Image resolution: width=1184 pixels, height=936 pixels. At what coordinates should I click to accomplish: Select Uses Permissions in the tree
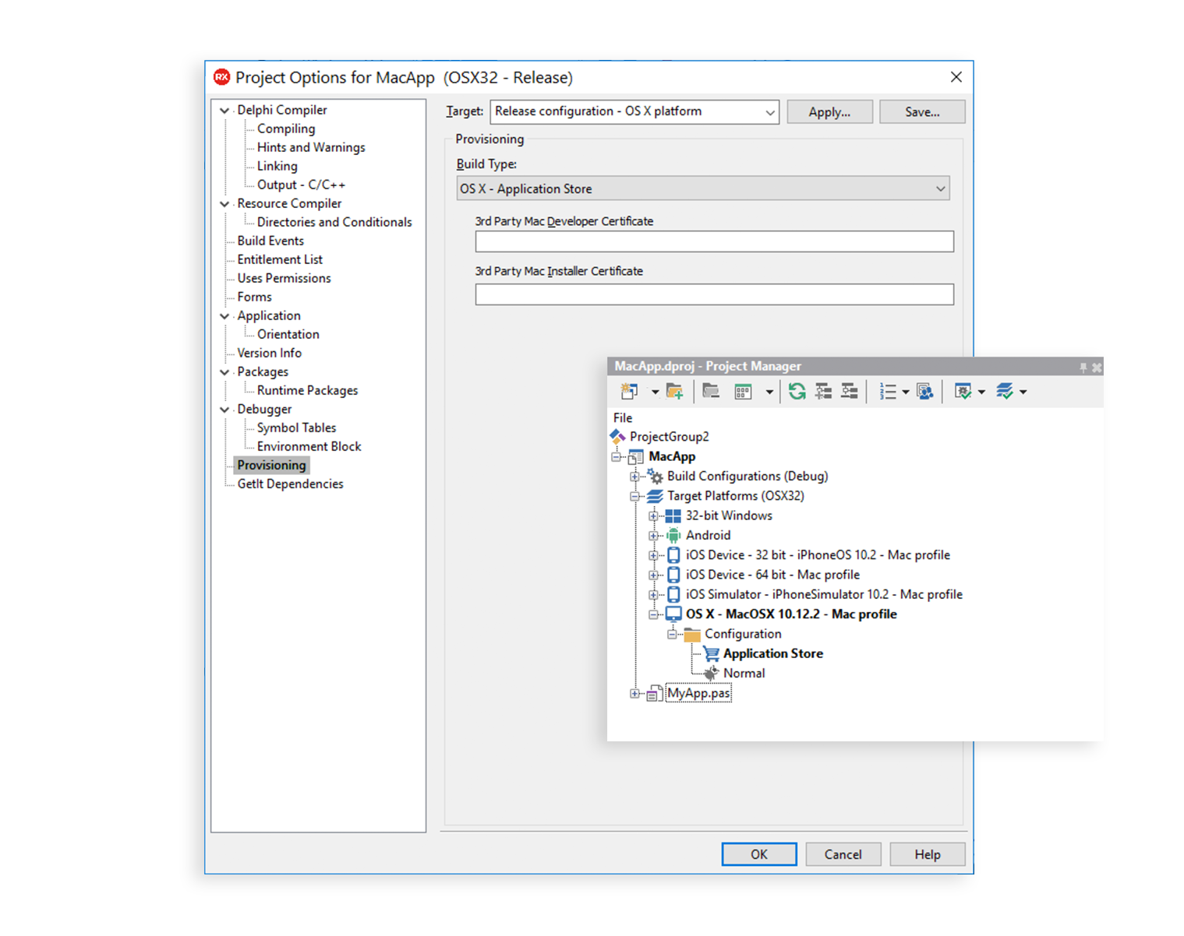[x=284, y=279]
